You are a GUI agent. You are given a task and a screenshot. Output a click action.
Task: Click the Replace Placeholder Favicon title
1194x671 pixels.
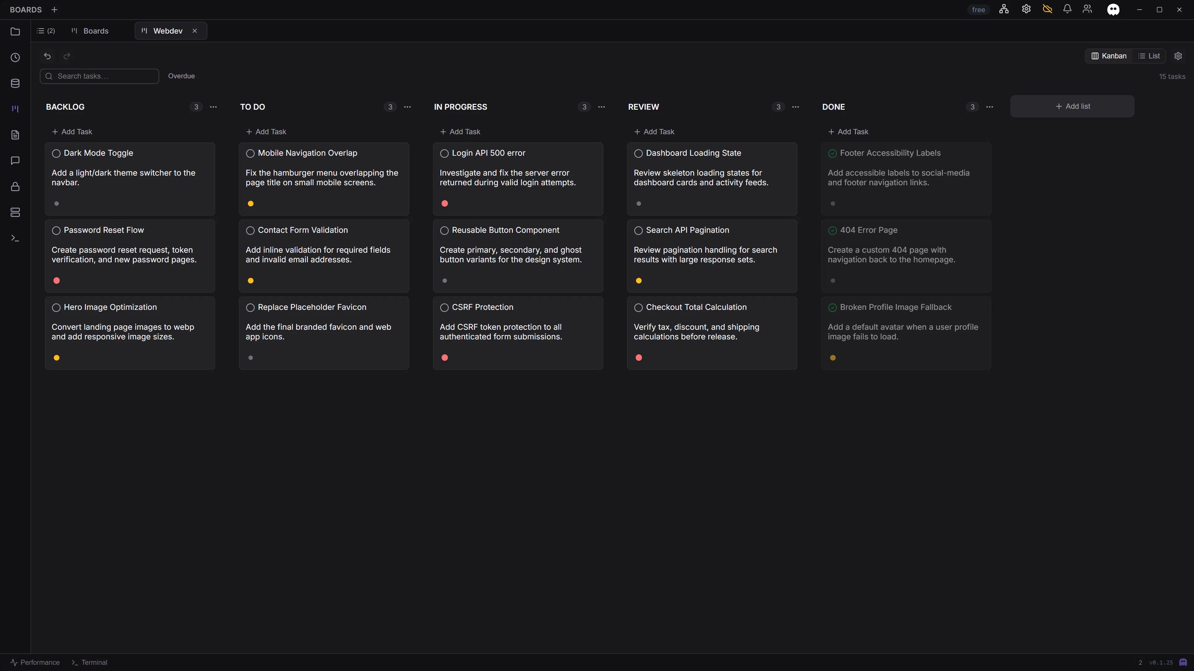tap(312, 307)
